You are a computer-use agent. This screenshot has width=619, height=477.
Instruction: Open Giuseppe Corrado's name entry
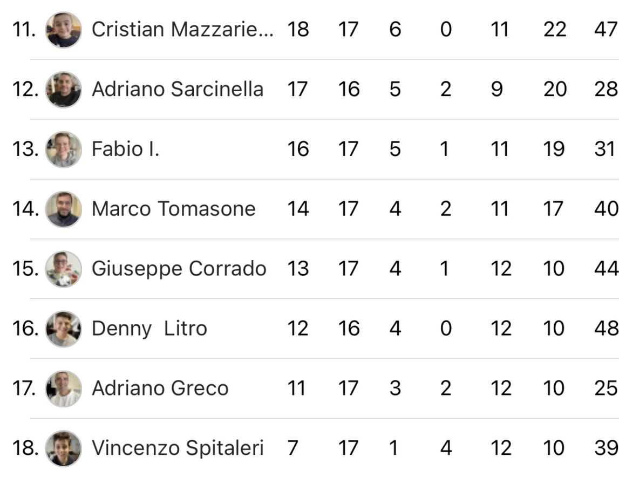coord(179,269)
